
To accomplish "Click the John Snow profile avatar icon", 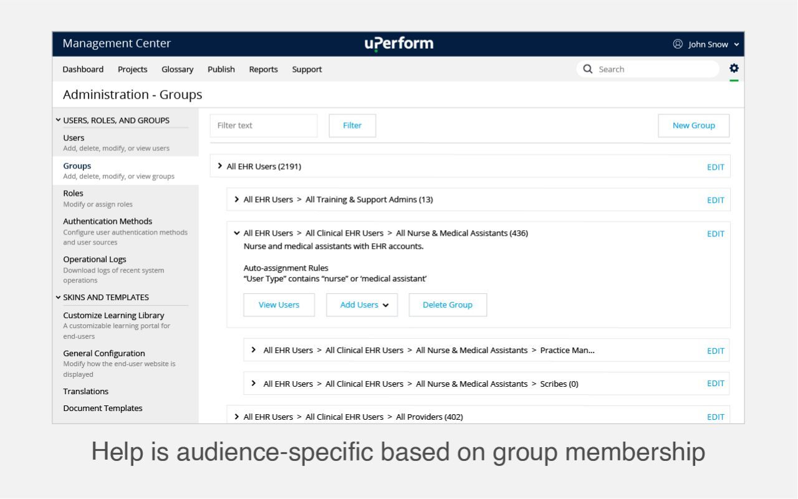I will click(677, 44).
